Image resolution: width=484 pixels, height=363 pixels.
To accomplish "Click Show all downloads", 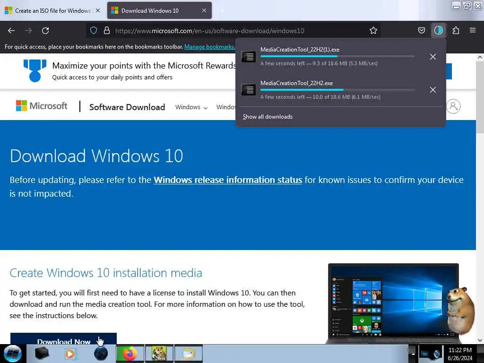I will 268,117.
